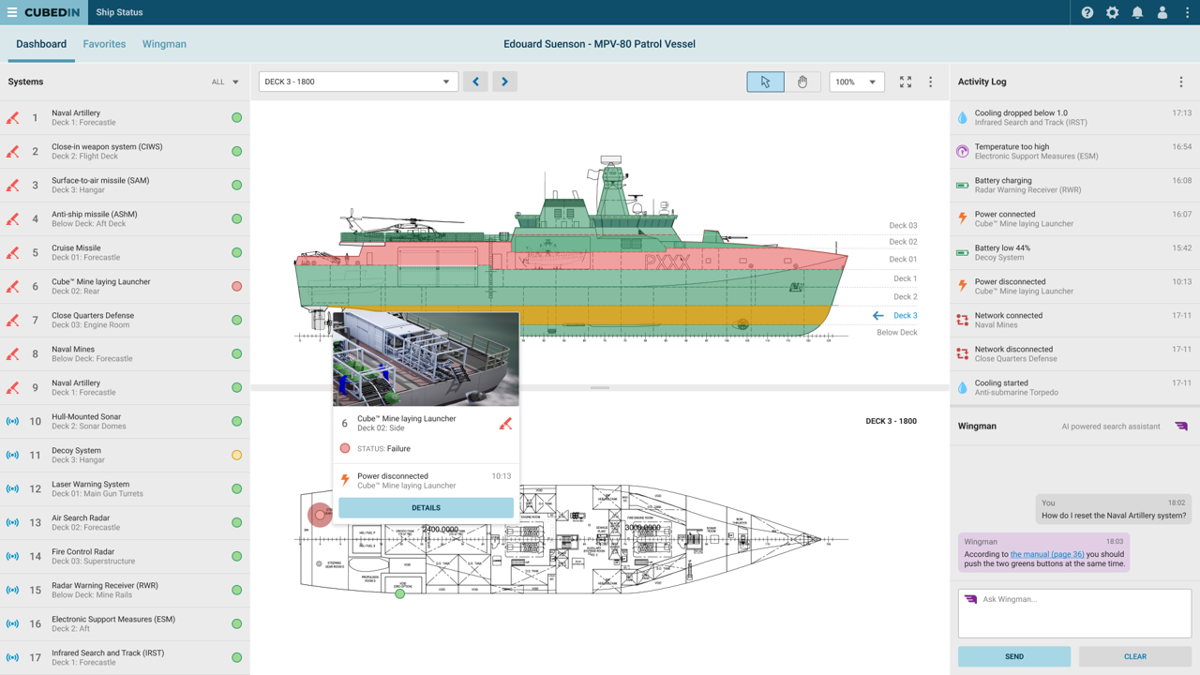
Task: Open the notifications bell
Action: (1137, 12)
